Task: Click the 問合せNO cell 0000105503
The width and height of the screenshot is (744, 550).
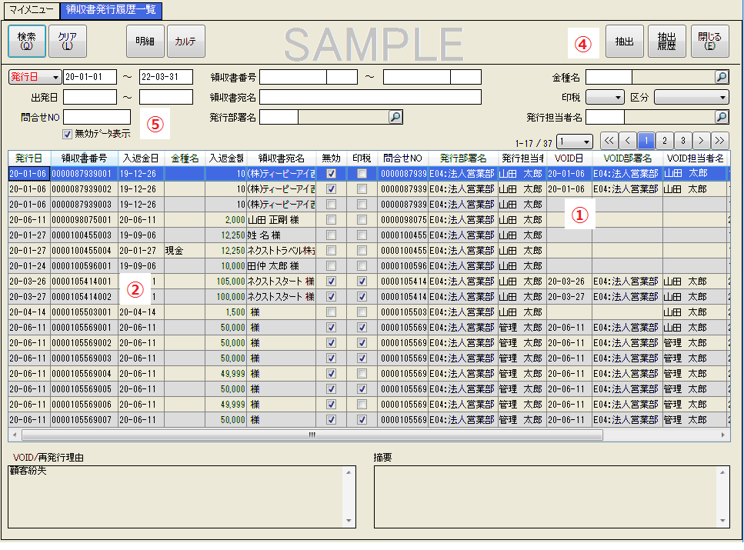Action: pyautogui.click(x=403, y=312)
